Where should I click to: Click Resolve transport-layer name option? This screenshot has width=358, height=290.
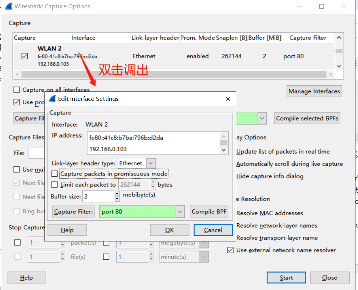click(277, 238)
